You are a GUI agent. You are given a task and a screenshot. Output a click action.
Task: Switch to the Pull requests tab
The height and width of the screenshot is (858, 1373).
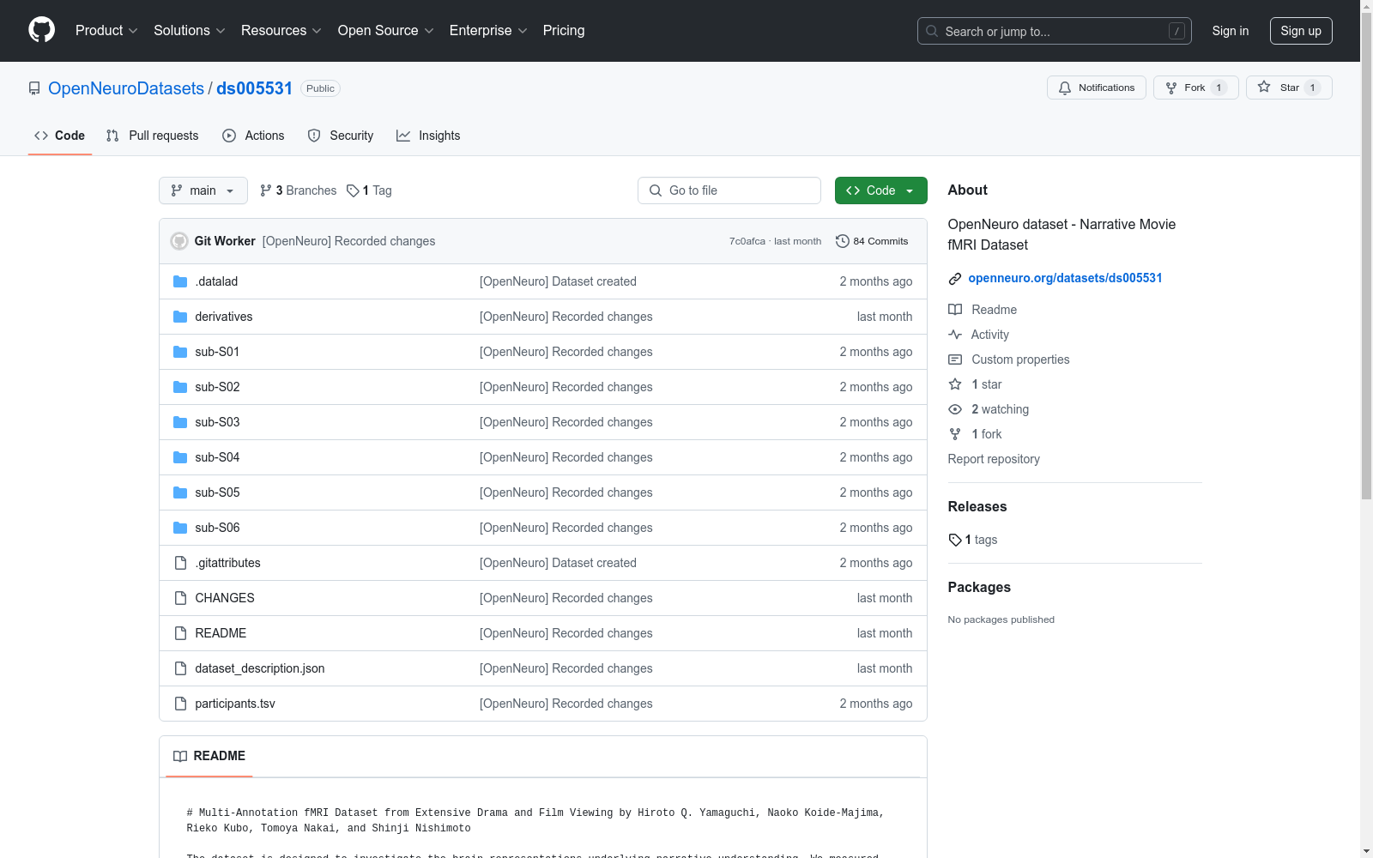pyautogui.click(x=152, y=136)
